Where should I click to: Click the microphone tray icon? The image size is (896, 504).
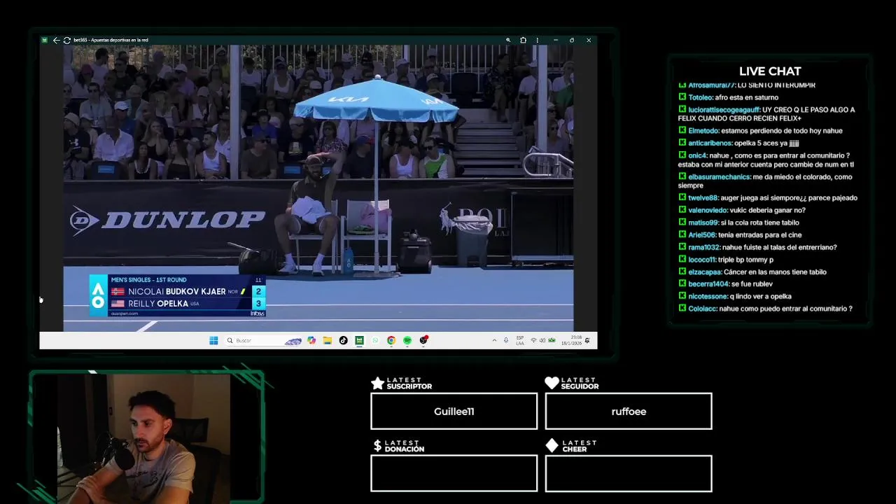(x=506, y=340)
